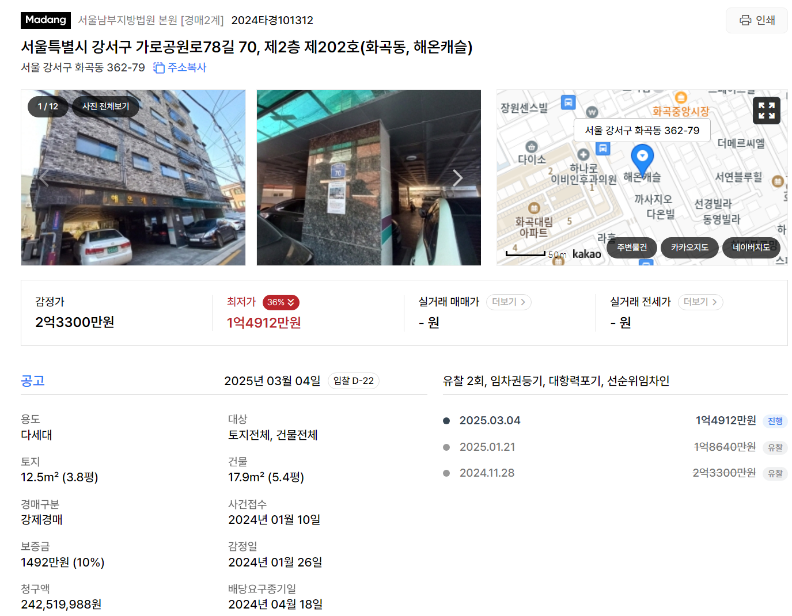Click the Madang logo

[46, 20]
